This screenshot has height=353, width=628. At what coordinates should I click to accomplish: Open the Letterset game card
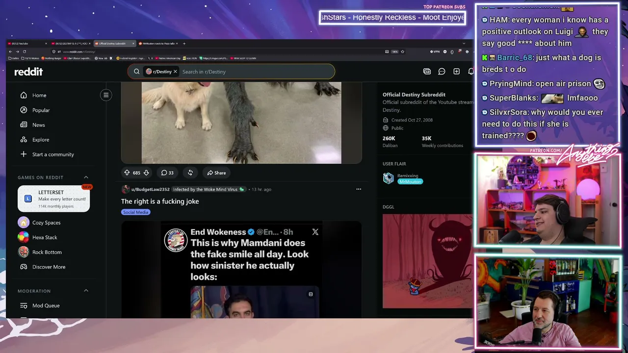click(54, 199)
